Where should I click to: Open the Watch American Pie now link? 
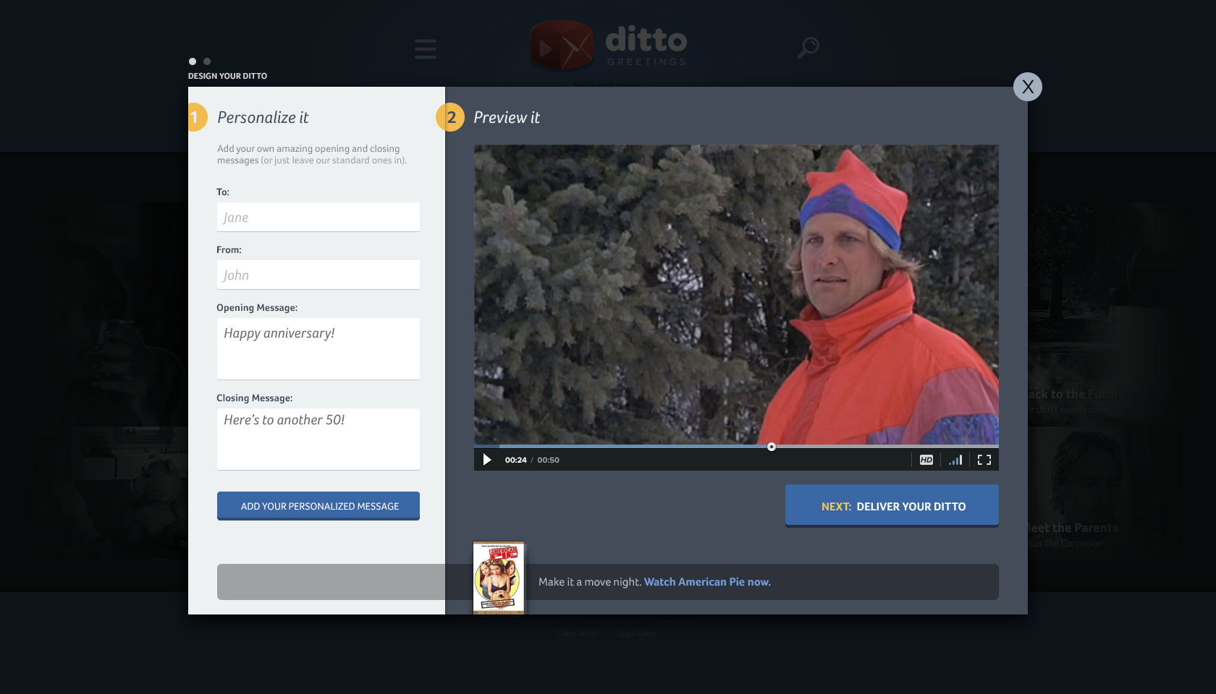706,581
